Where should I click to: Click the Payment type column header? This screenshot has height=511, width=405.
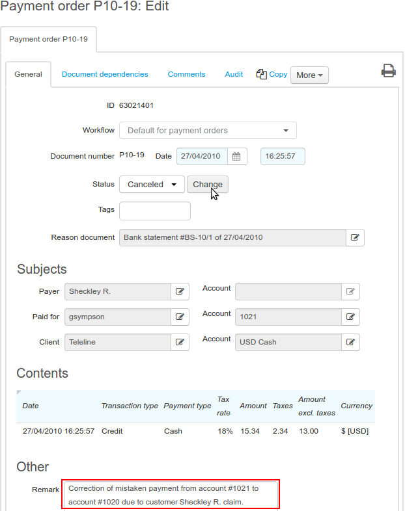[x=188, y=406]
